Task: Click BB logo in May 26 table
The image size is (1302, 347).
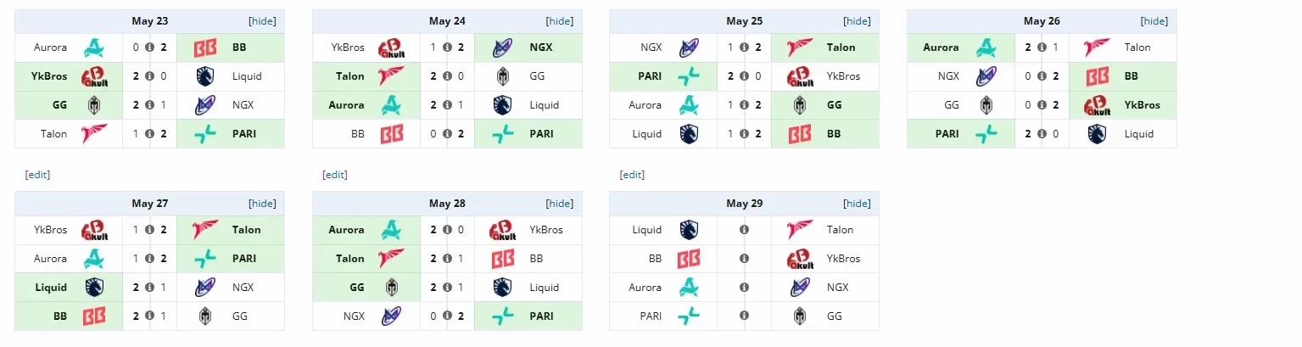Action: pos(1097,76)
